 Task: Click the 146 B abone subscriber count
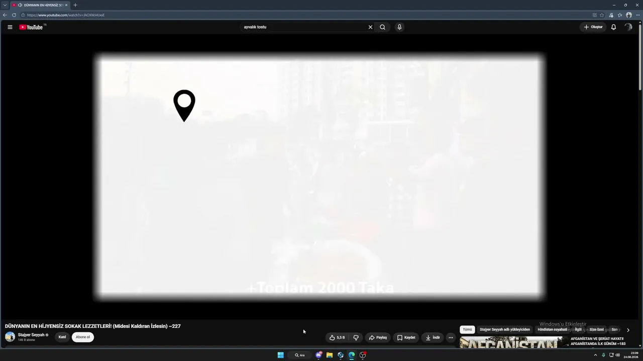(27, 340)
